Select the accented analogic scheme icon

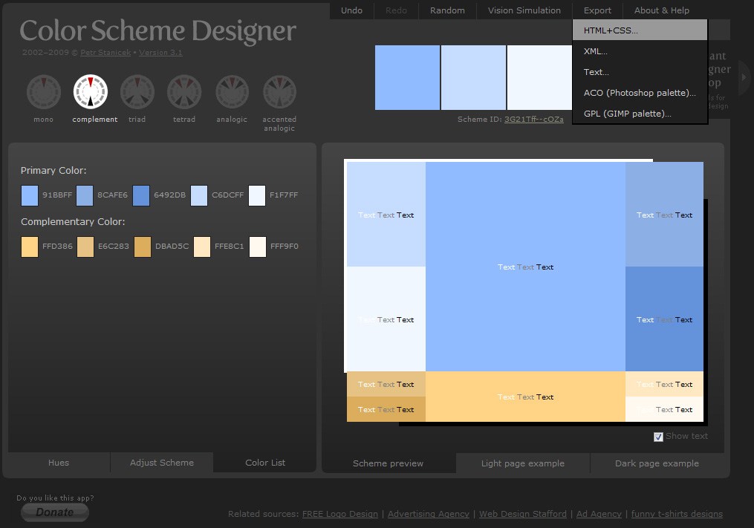tap(279, 92)
